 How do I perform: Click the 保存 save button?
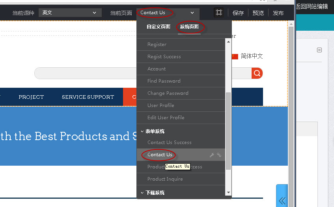(x=238, y=13)
